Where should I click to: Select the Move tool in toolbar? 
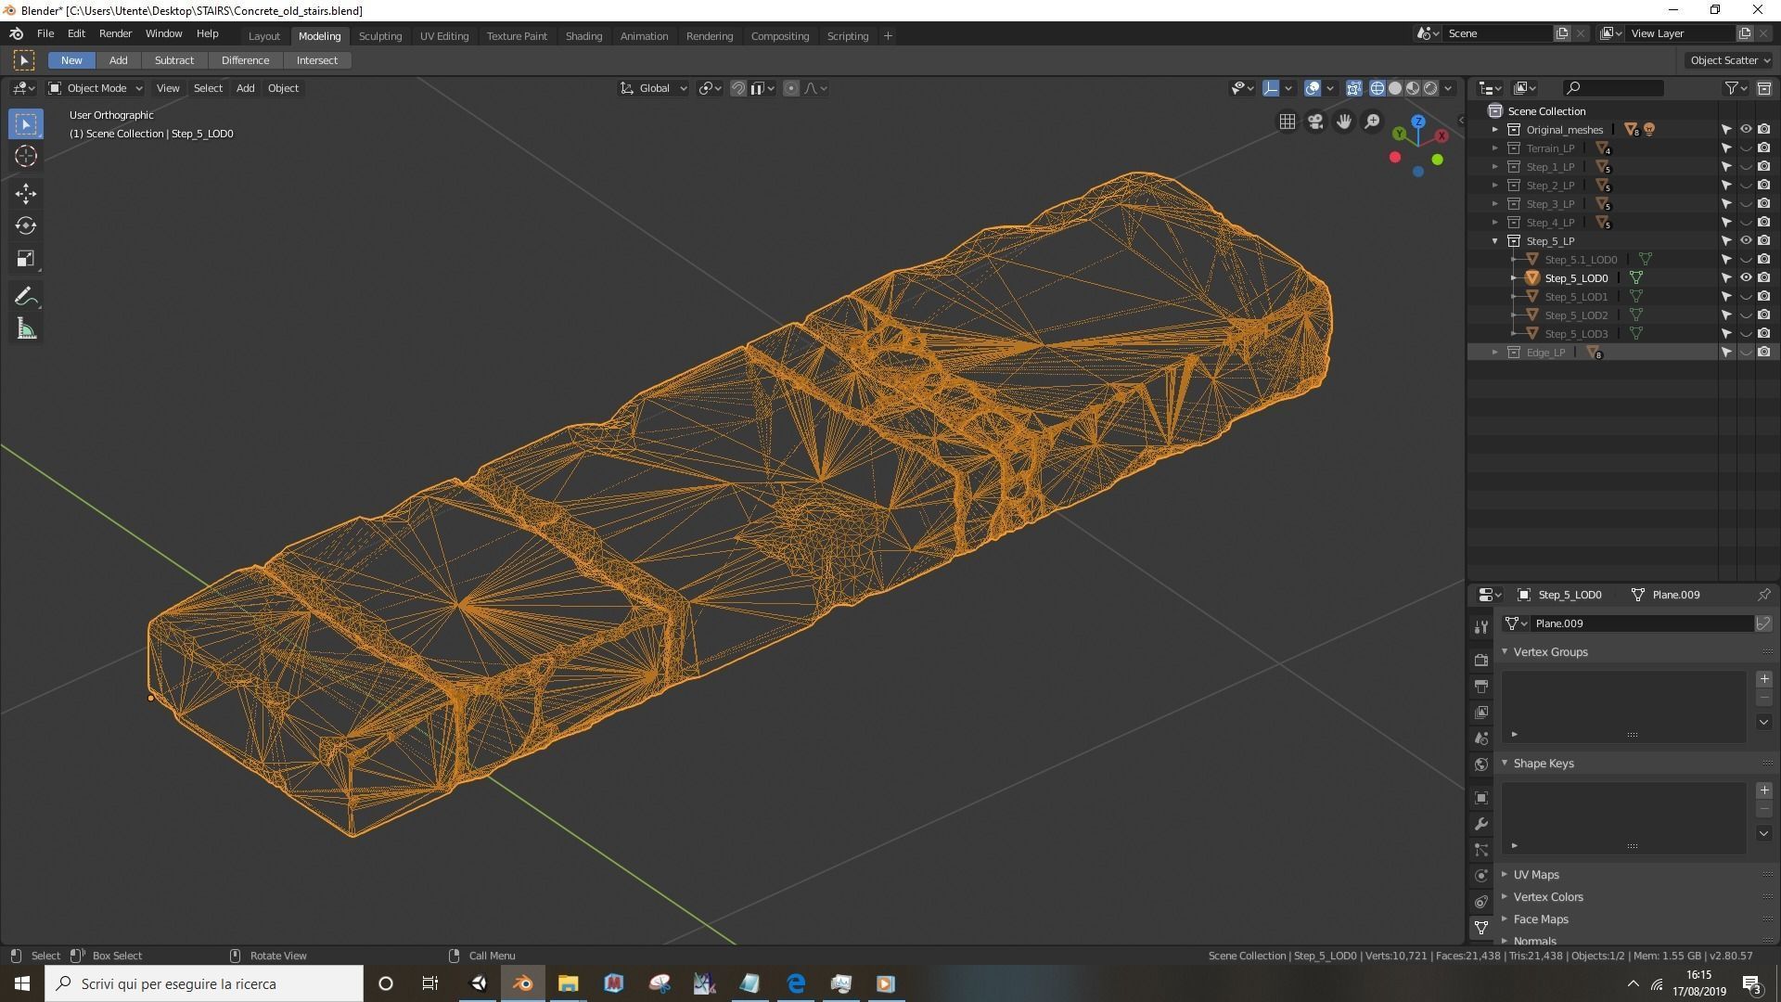(x=25, y=193)
